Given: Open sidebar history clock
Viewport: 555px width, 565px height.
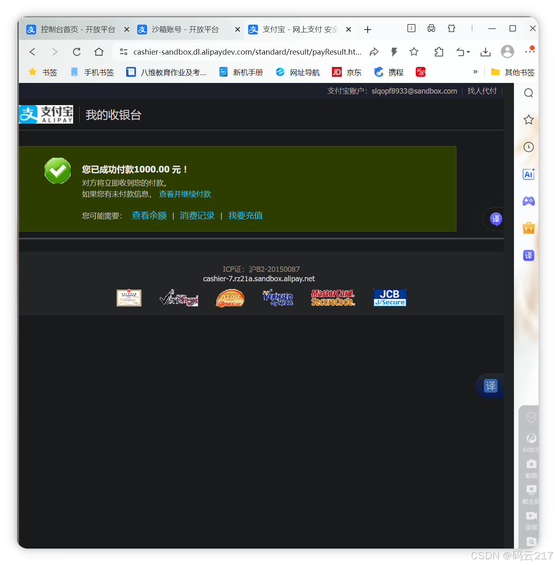Looking at the screenshot, I should [529, 147].
